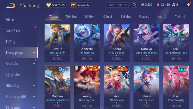This screenshot has height=109, width=193.
Task: Click the plus icon to add currency
Action: (x=188, y=5)
